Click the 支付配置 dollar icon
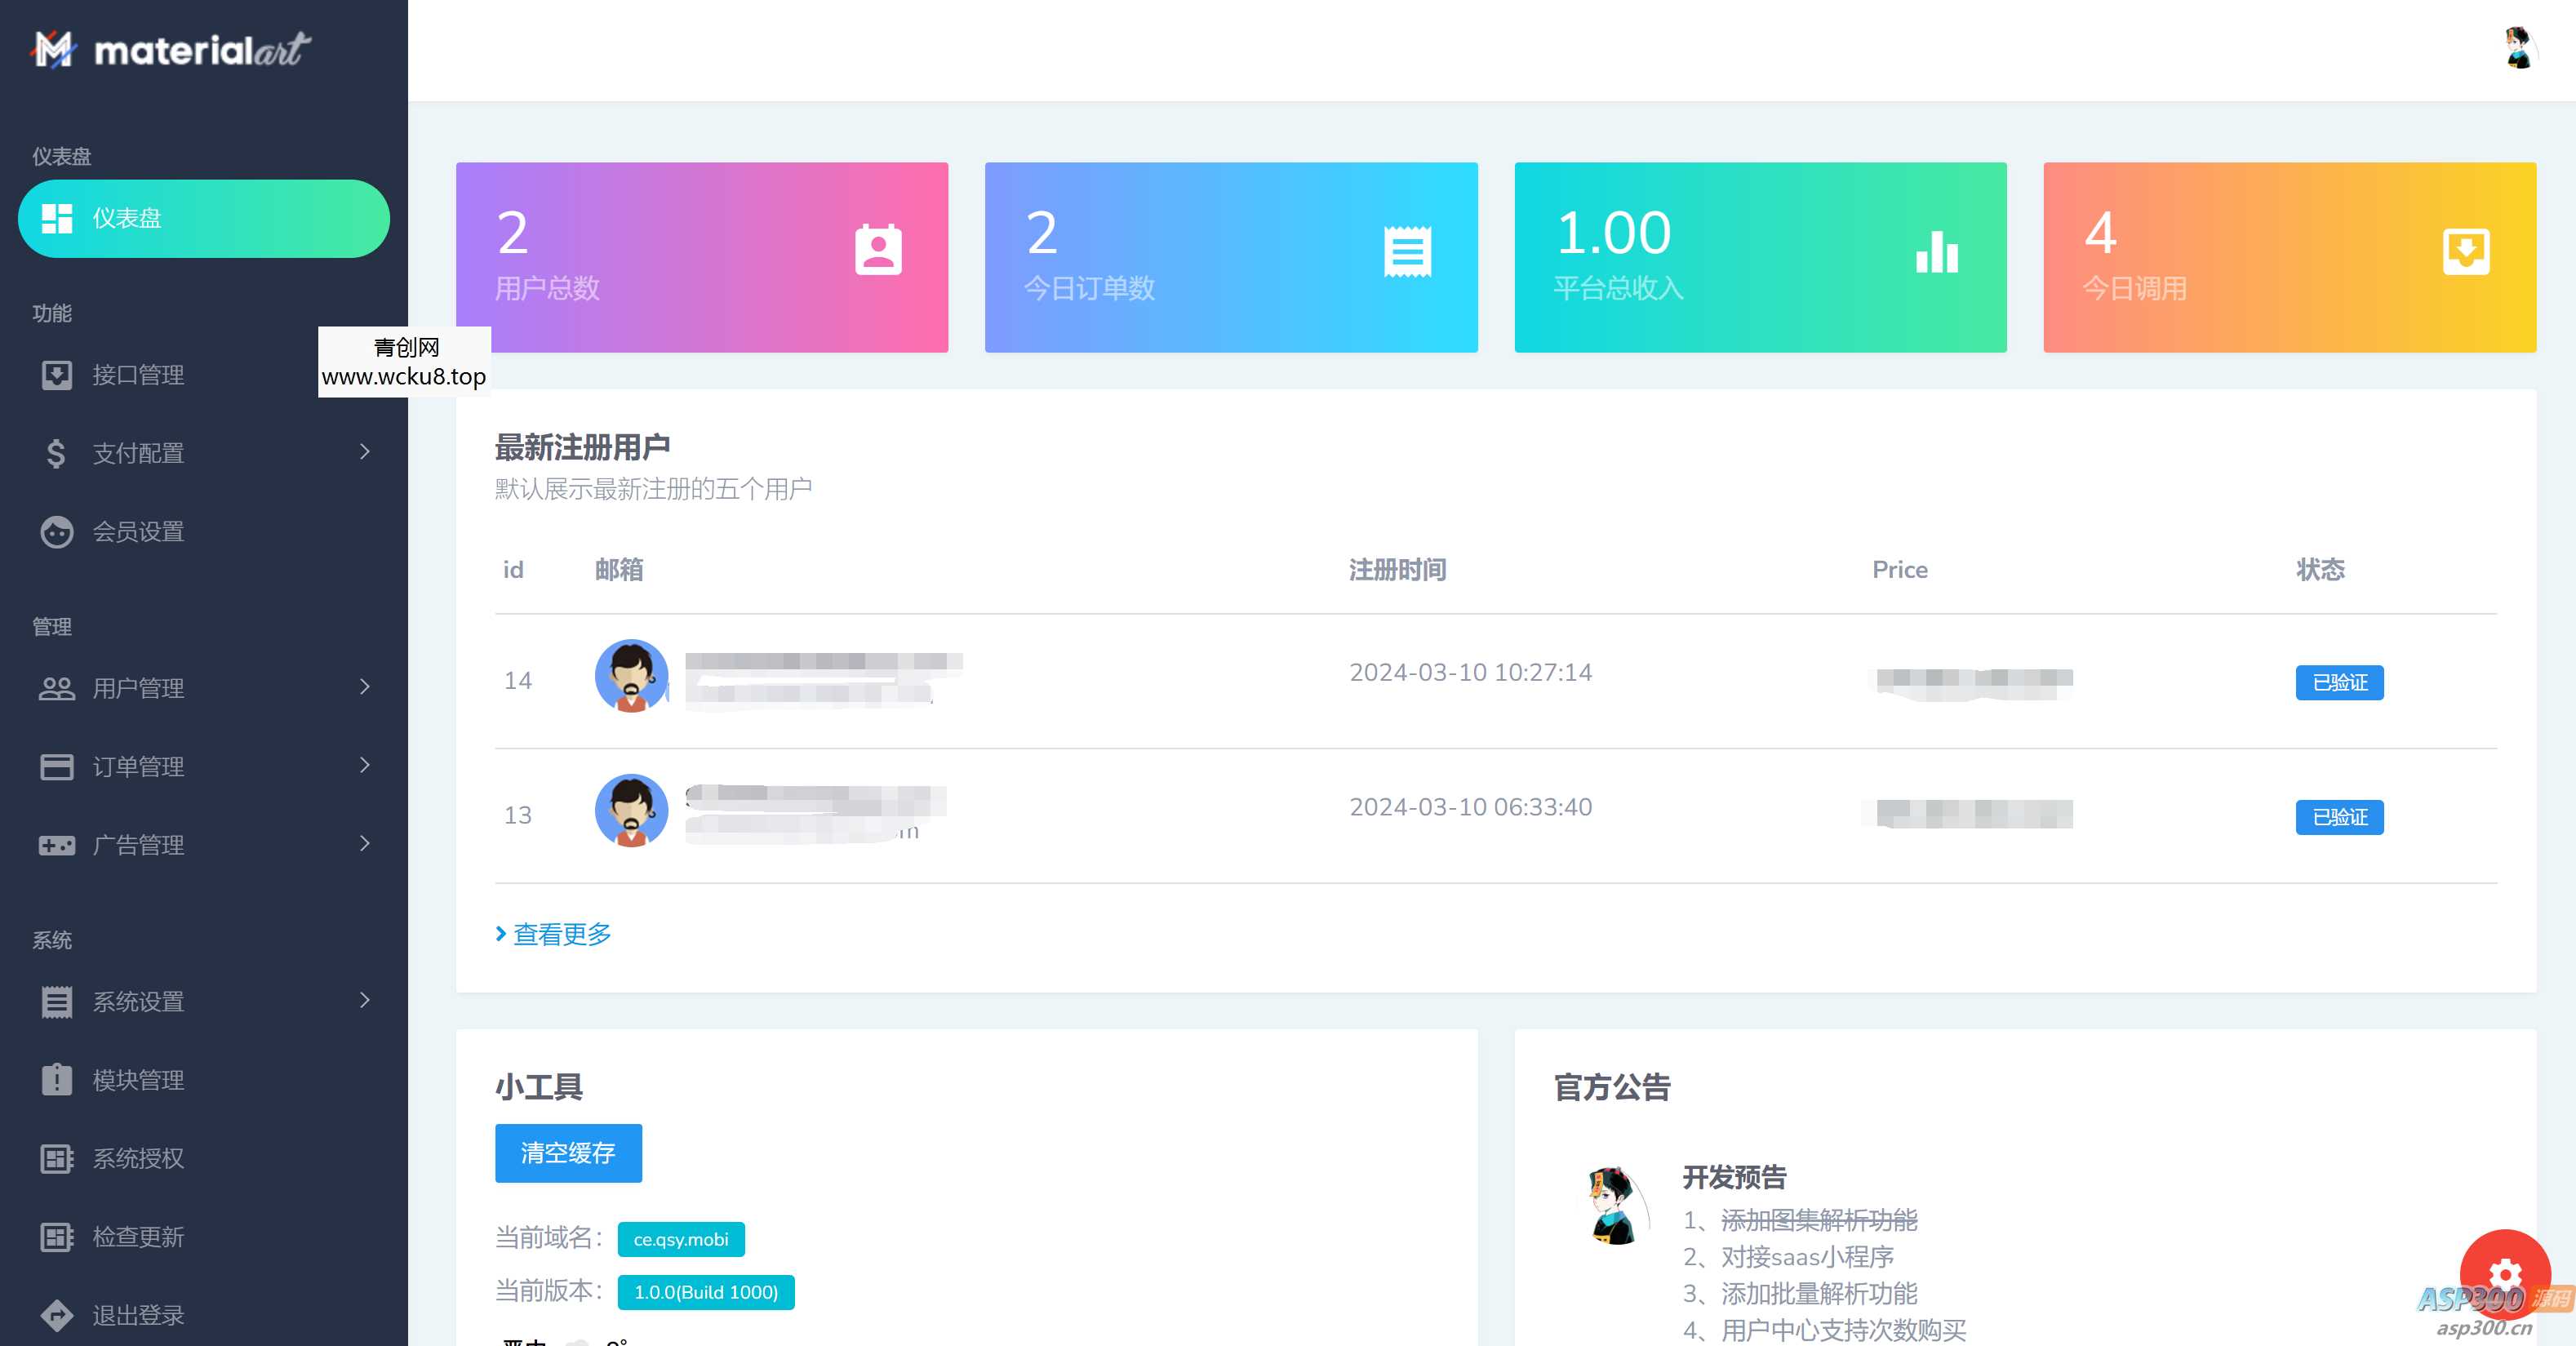 point(56,453)
